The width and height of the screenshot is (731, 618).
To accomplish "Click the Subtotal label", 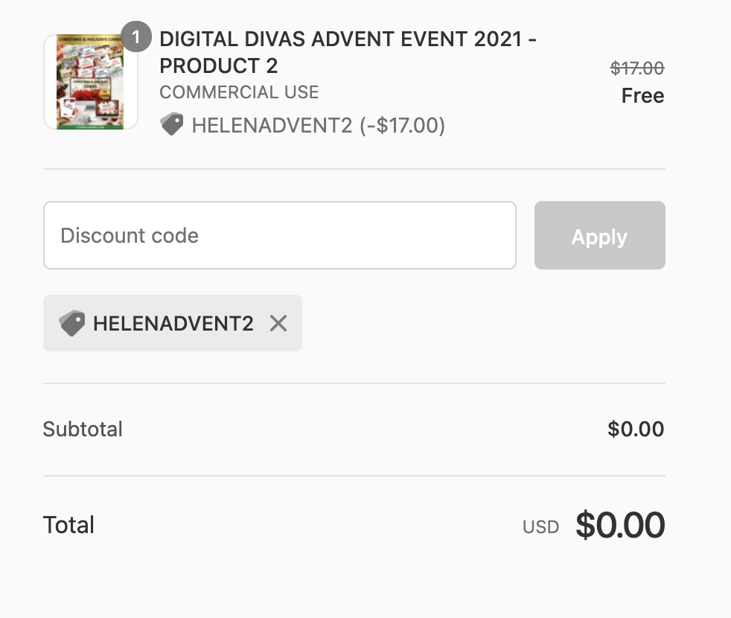I will click(83, 429).
